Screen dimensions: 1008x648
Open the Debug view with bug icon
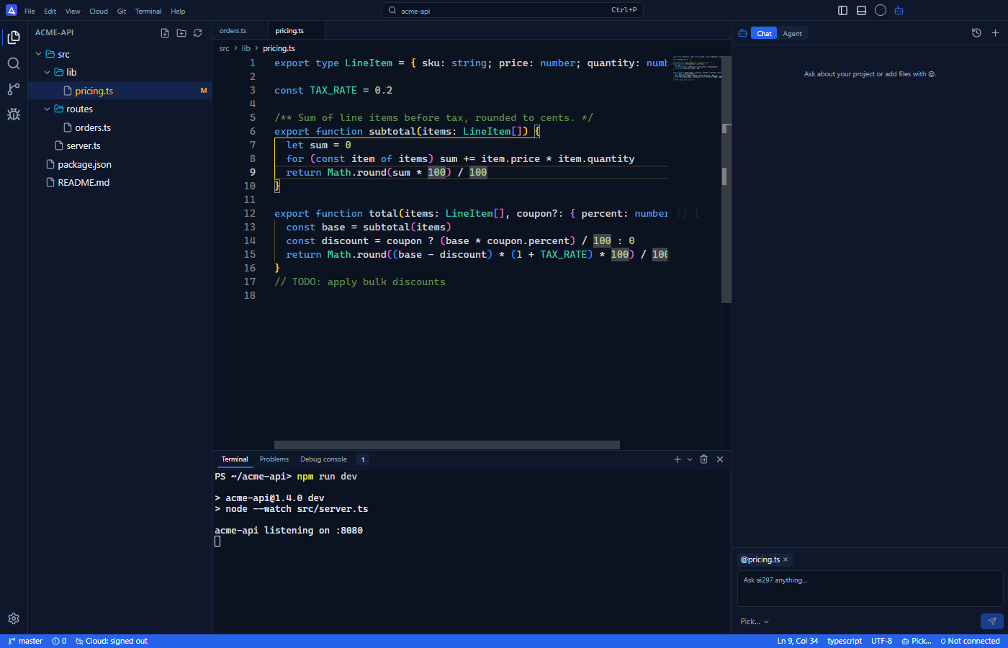14,114
